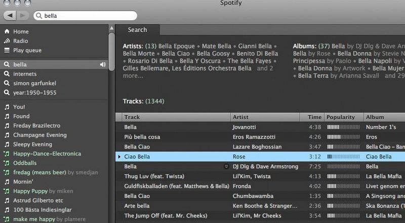
Task: Select saved search year:1950-1955
Action: click(x=34, y=93)
